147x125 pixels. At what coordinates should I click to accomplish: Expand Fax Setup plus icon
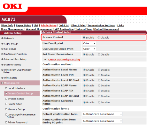(2, 49)
